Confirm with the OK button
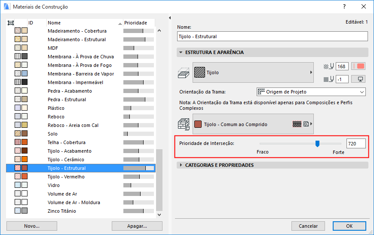Screen dimensions: 374x235 tap(349, 226)
